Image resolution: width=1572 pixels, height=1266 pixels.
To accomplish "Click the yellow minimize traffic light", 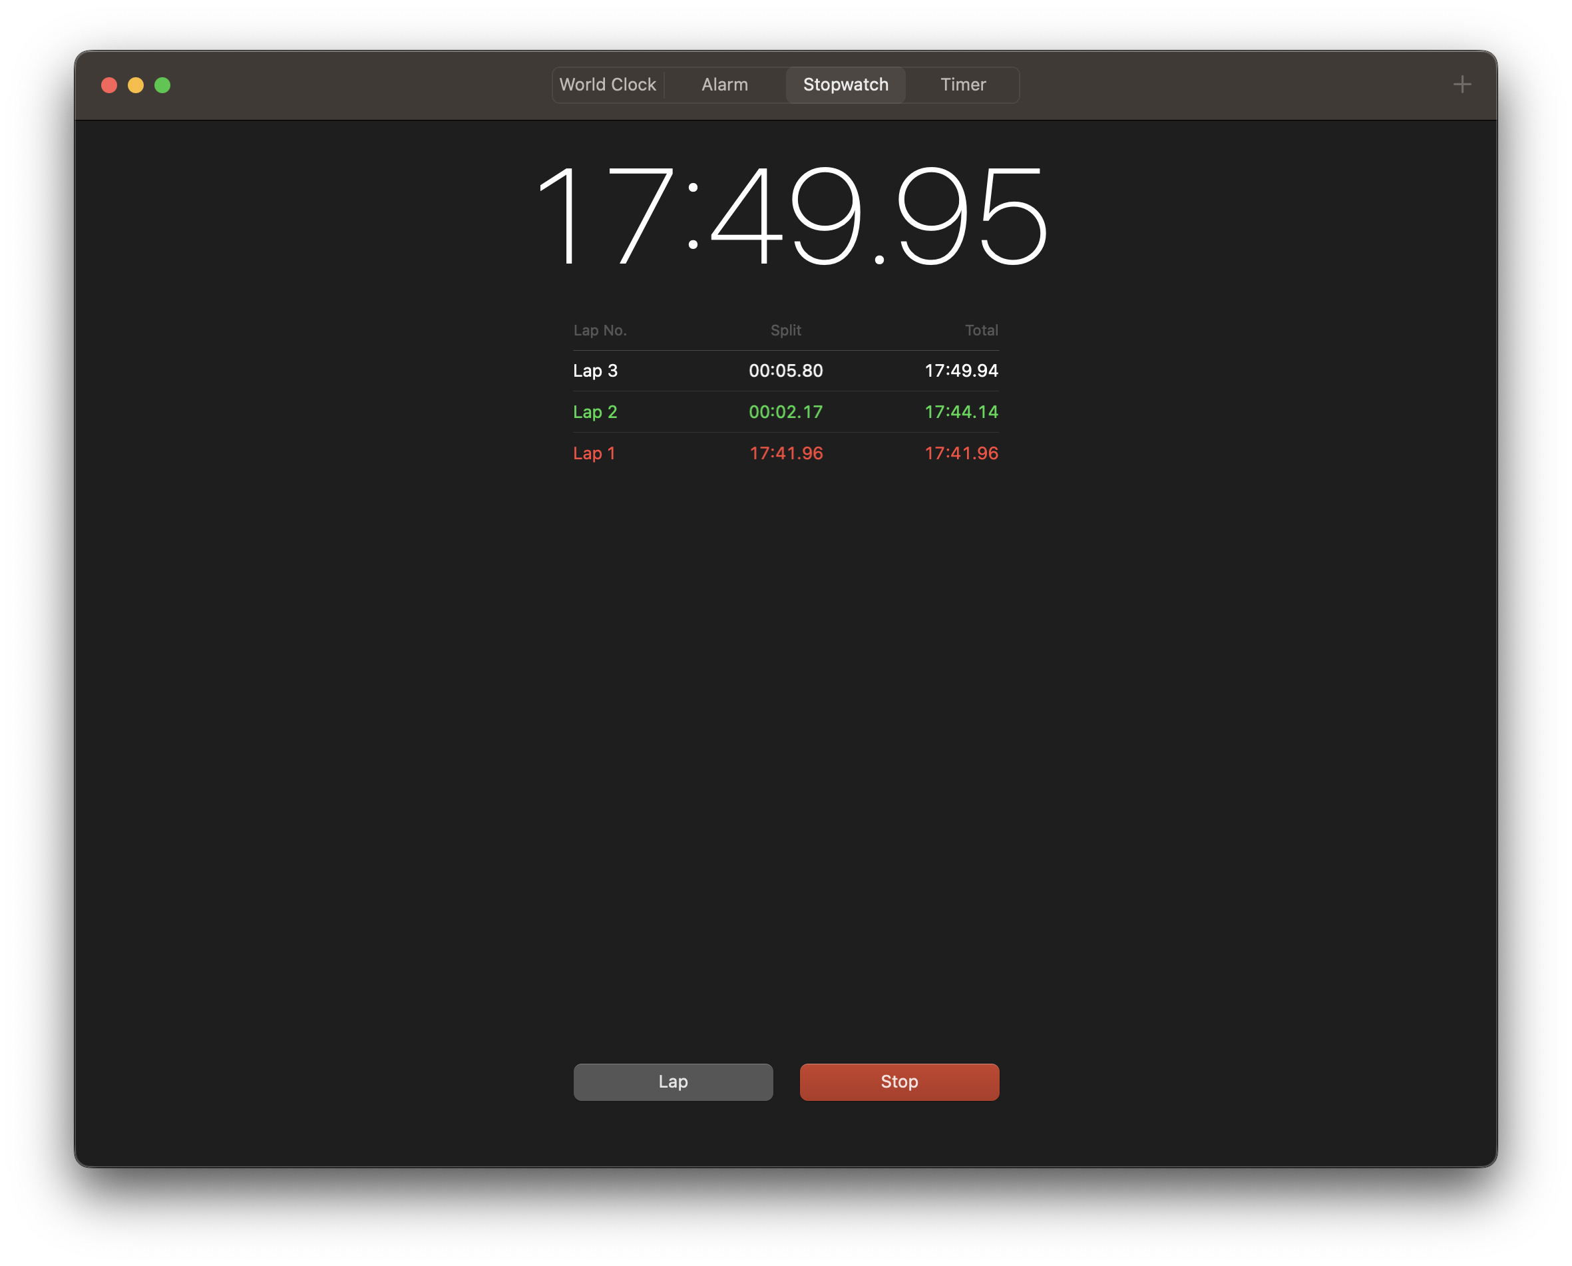I will (x=135, y=85).
